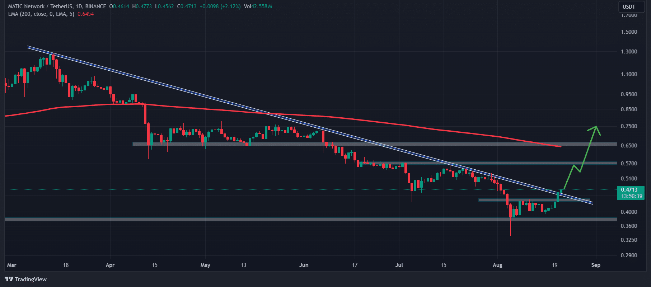Image resolution: width=651 pixels, height=287 pixels.
Task: Click the TradingView logo link
Action: 26,279
